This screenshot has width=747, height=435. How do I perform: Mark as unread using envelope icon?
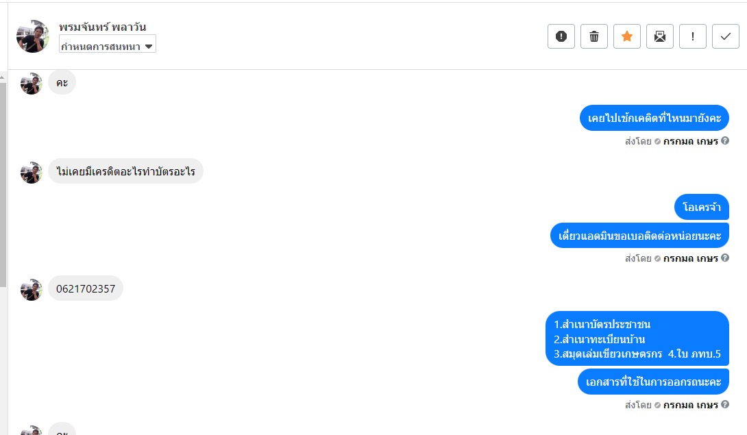(659, 36)
